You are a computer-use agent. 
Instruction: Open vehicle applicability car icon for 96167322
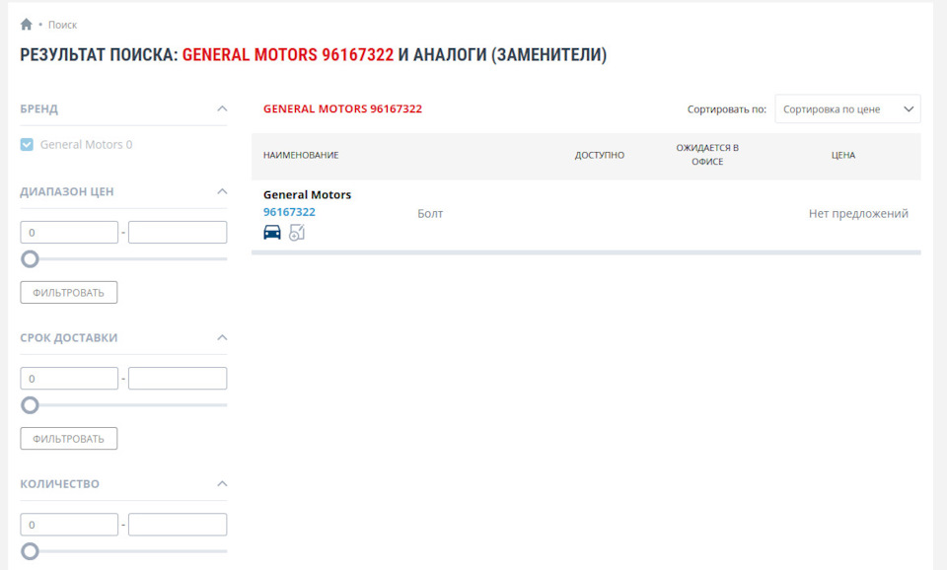pyautogui.click(x=272, y=232)
